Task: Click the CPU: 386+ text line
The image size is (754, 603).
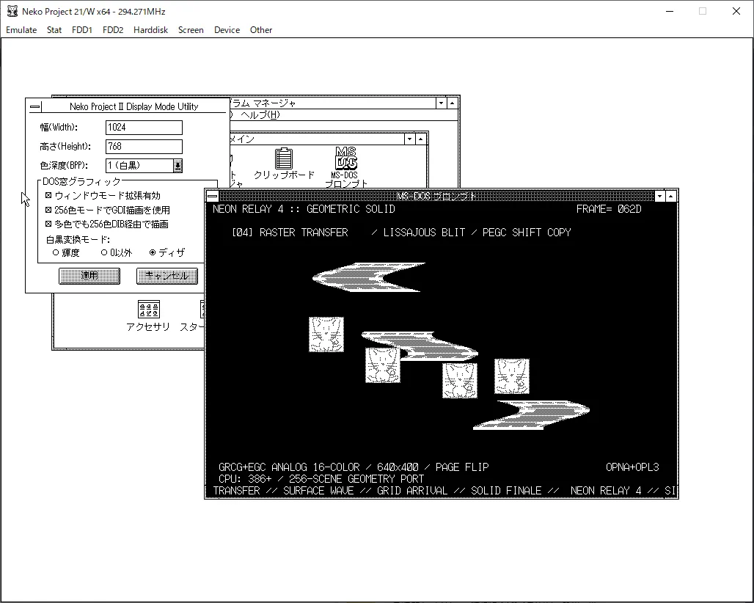Action: pyautogui.click(x=321, y=480)
